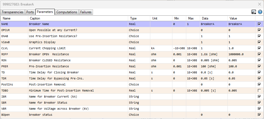The width and height of the screenshot is (264, 119).
Task: Toggle the ViewB row checkbox
Action: coord(259,42)
